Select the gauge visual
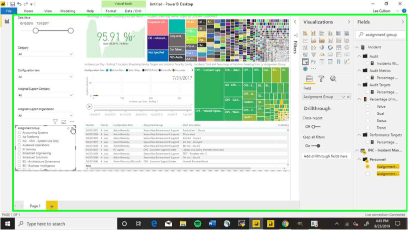The width and height of the screenshot is (408, 230). point(322,55)
